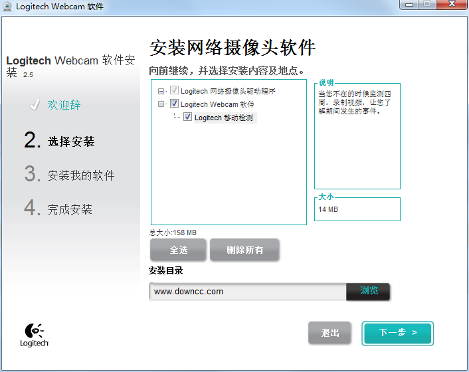Click the 安装目录 path input field
Viewport: 469px width, 372px height.
tap(247, 291)
